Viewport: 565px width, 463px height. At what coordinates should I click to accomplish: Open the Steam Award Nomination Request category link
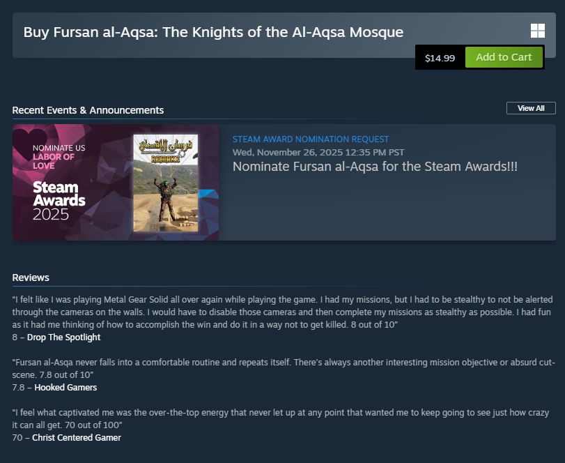tap(311, 139)
